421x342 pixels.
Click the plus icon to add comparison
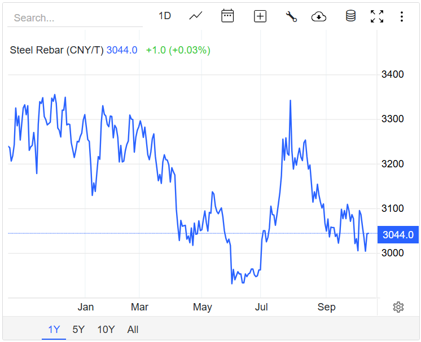coord(260,16)
